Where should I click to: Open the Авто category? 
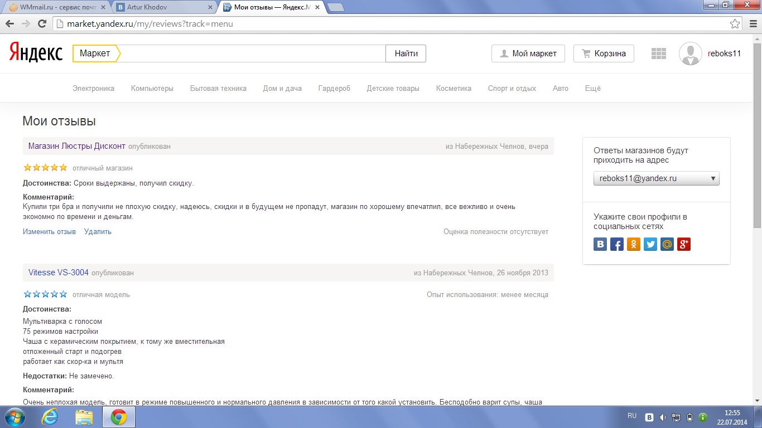[x=561, y=88]
